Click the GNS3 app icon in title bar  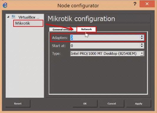point(5,5)
